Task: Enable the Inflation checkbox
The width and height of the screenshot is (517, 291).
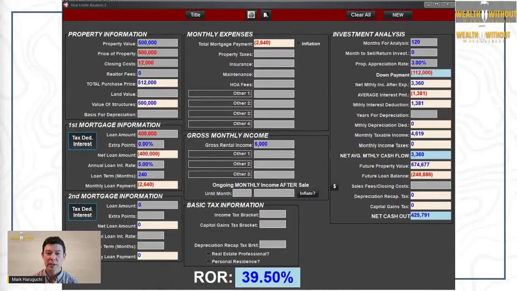Action: pyautogui.click(x=298, y=44)
